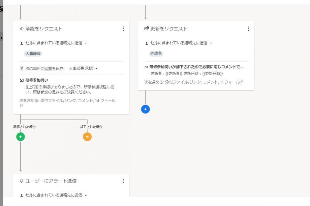Open the 更新をリクエスト kebab menu
Screen dimensions: 310x206
click(x=248, y=29)
